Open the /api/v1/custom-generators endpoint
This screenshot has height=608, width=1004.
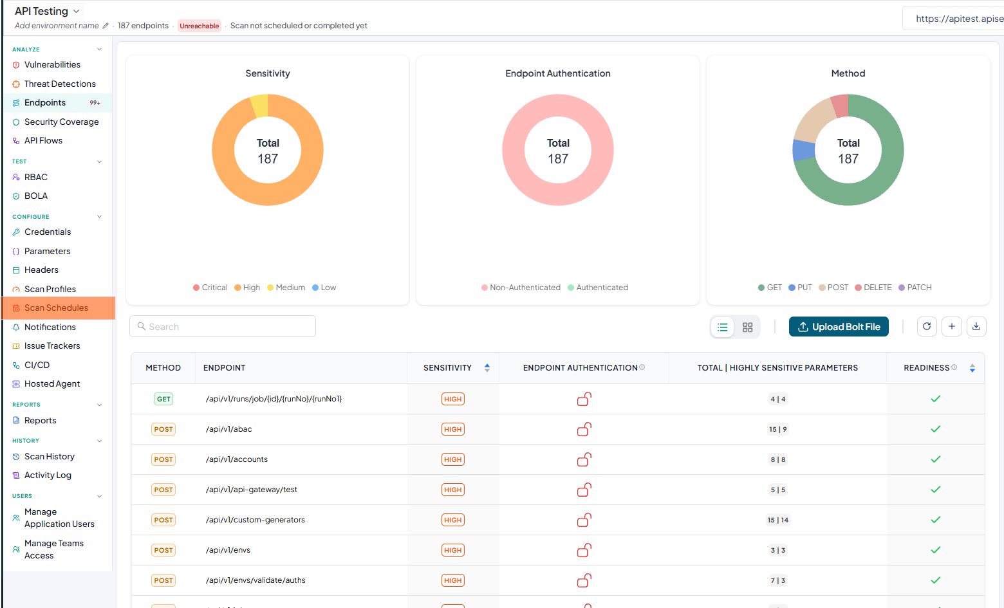[x=256, y=520]
